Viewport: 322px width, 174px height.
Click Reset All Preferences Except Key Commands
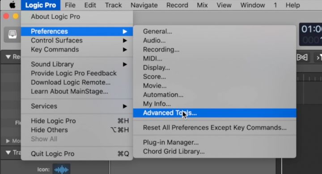(x=215, y=128)
